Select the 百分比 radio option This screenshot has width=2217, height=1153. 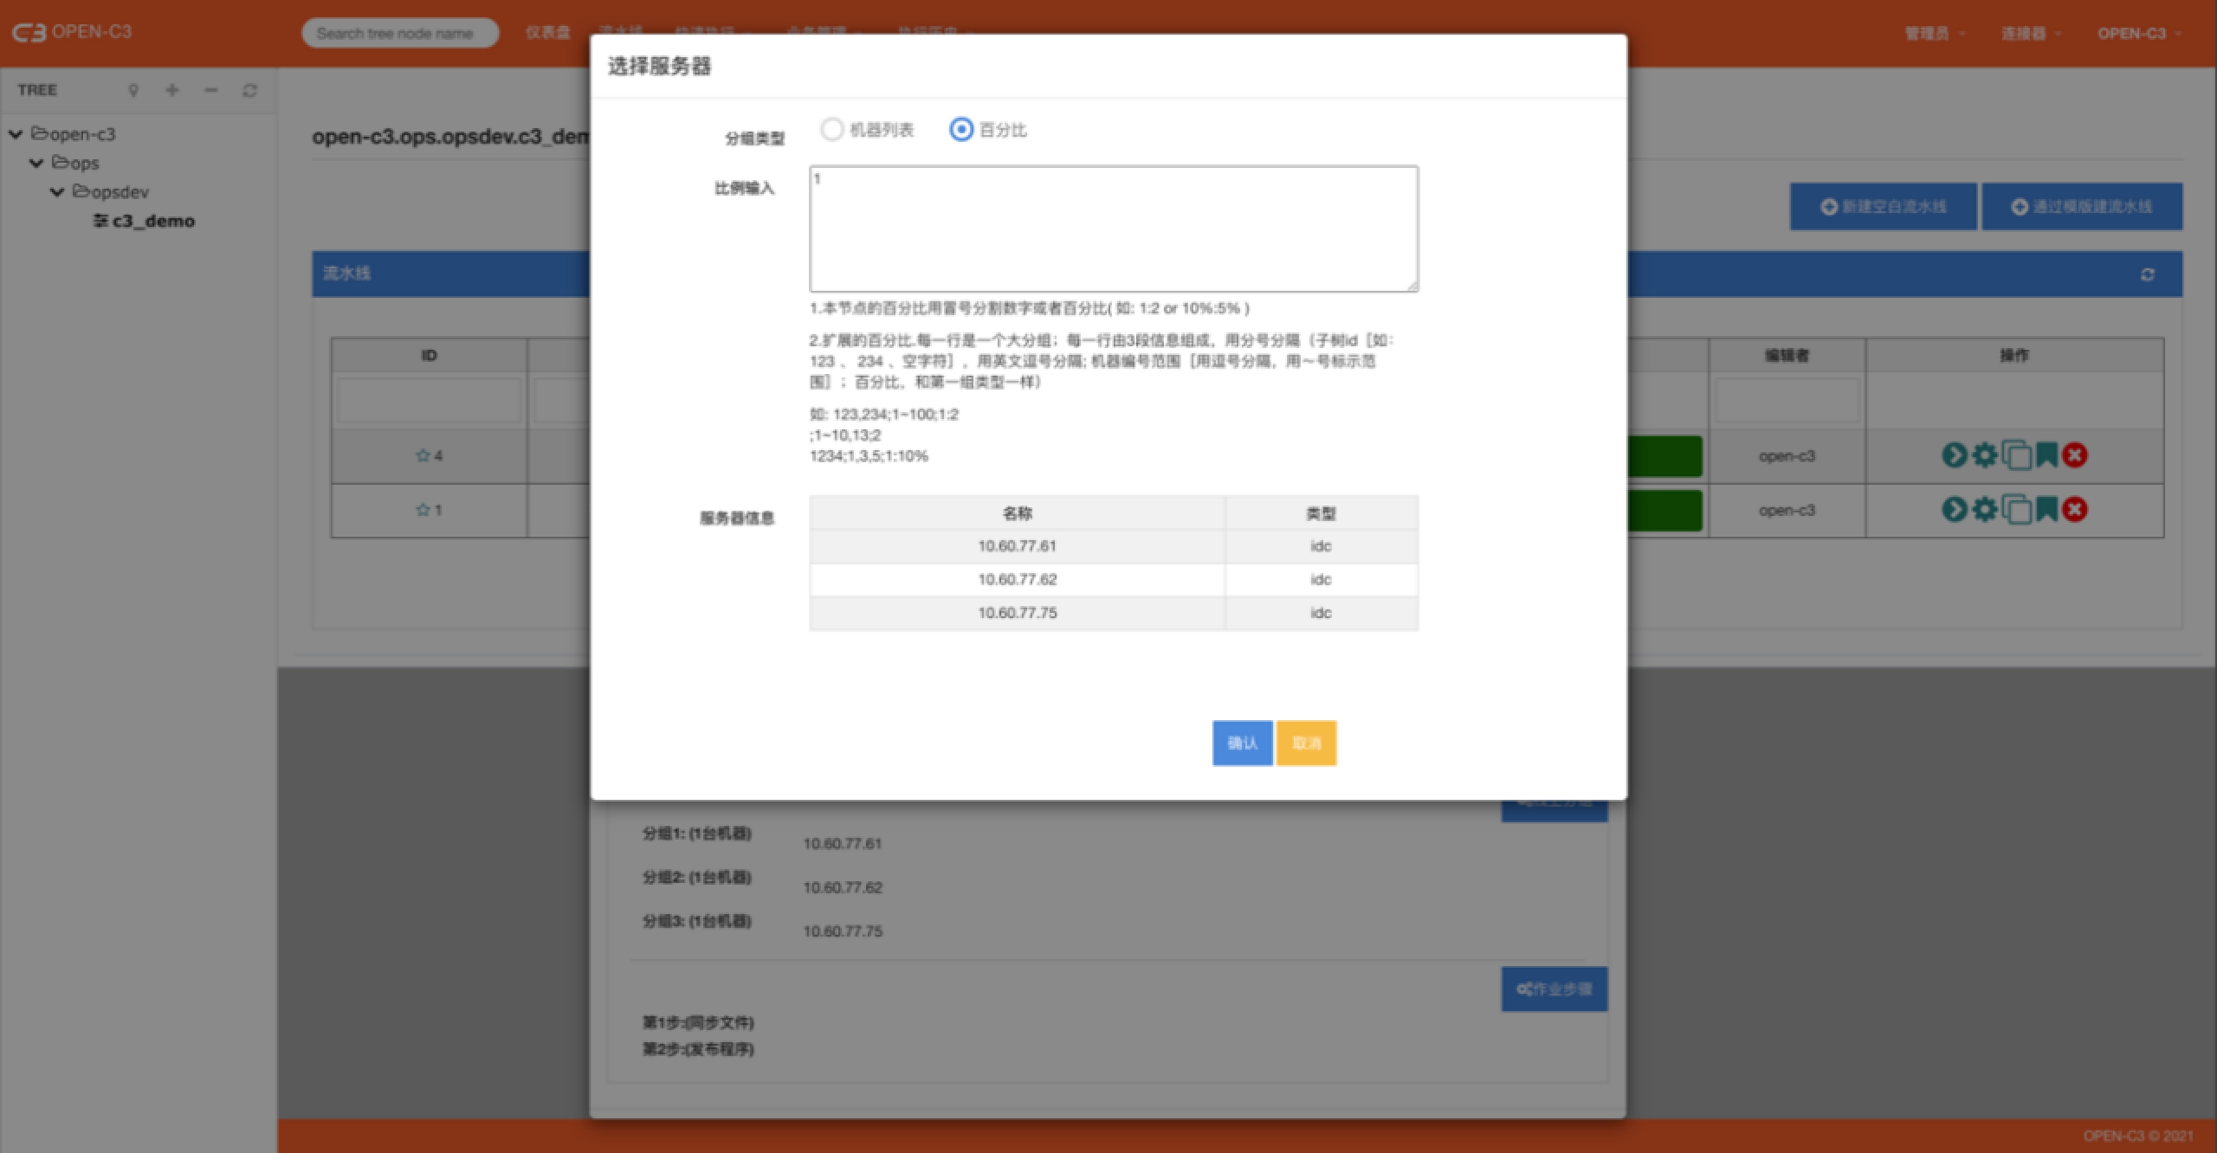(x=961, y=130)
